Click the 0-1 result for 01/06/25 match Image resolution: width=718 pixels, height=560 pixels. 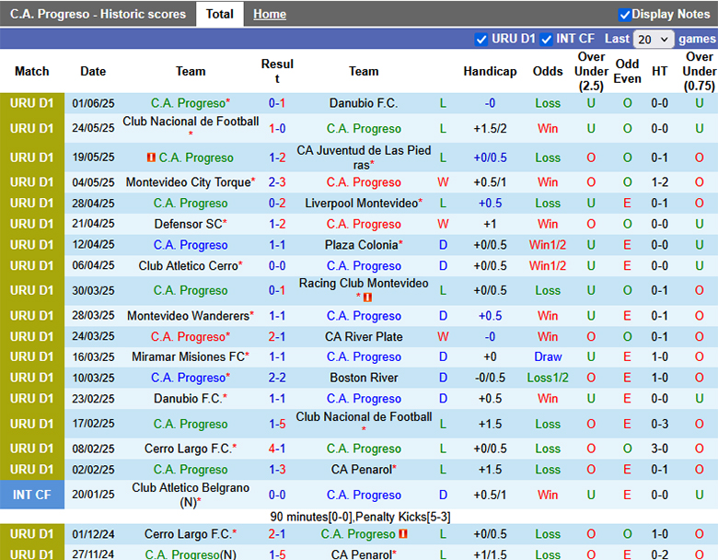[x=277, y=103]
